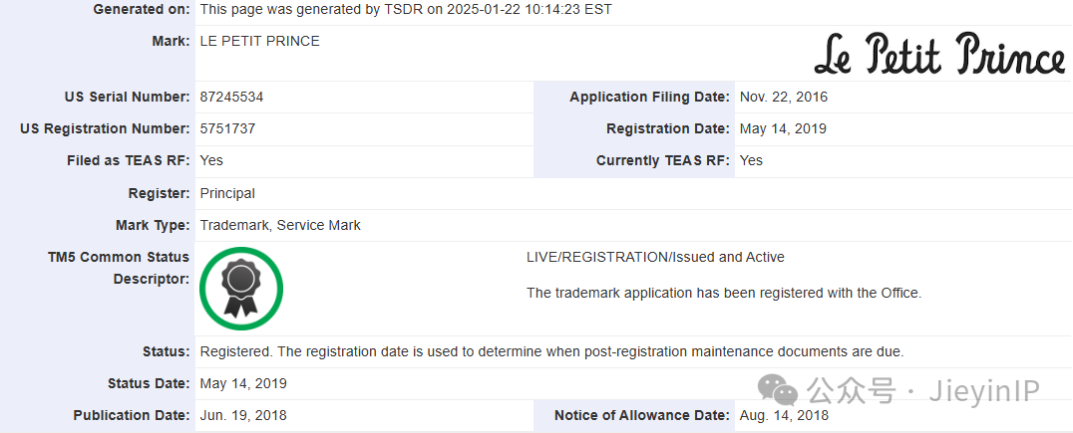Click the Filed as TEAS RF value Yes
The width and height of the screenshot is (1073, 433).
pos(211,160)
